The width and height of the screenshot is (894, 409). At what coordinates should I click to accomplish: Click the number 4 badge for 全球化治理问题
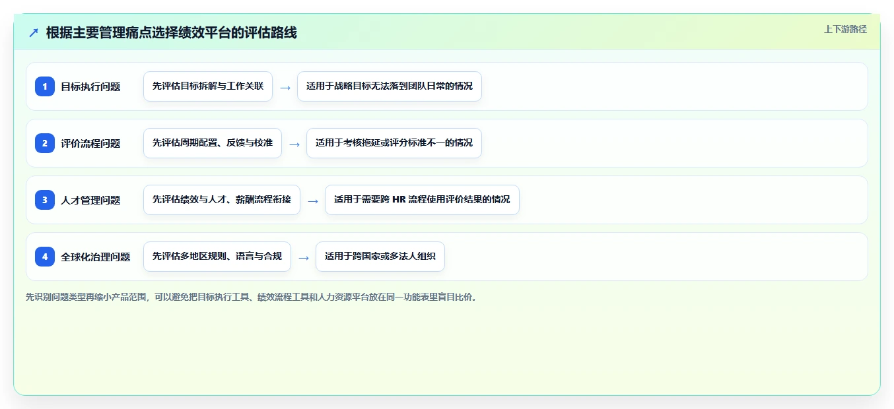(x=45, y=257)
